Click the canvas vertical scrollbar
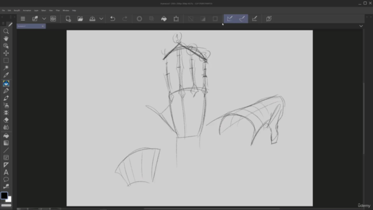The image size is (373, 210). [x=364, y=118]
